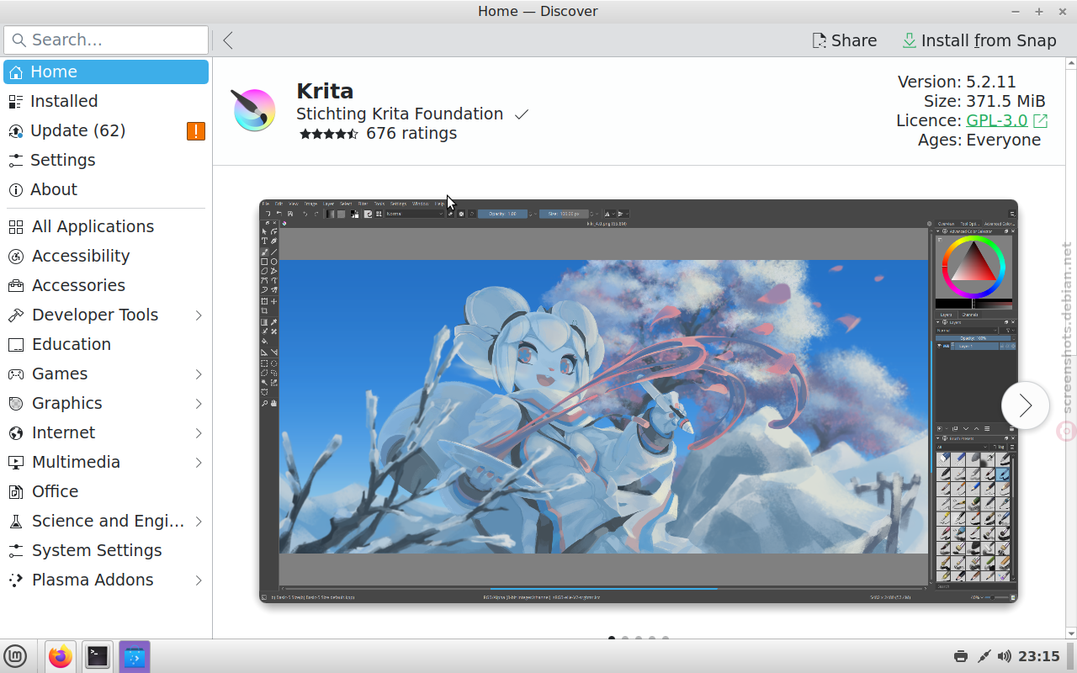This screenshot has height=673, width=1077.
Task: Open the Accessories category
Action: 106,285
